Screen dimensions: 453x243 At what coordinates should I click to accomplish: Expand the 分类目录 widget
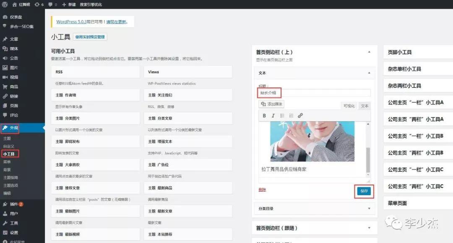click(x=314, y=208)
